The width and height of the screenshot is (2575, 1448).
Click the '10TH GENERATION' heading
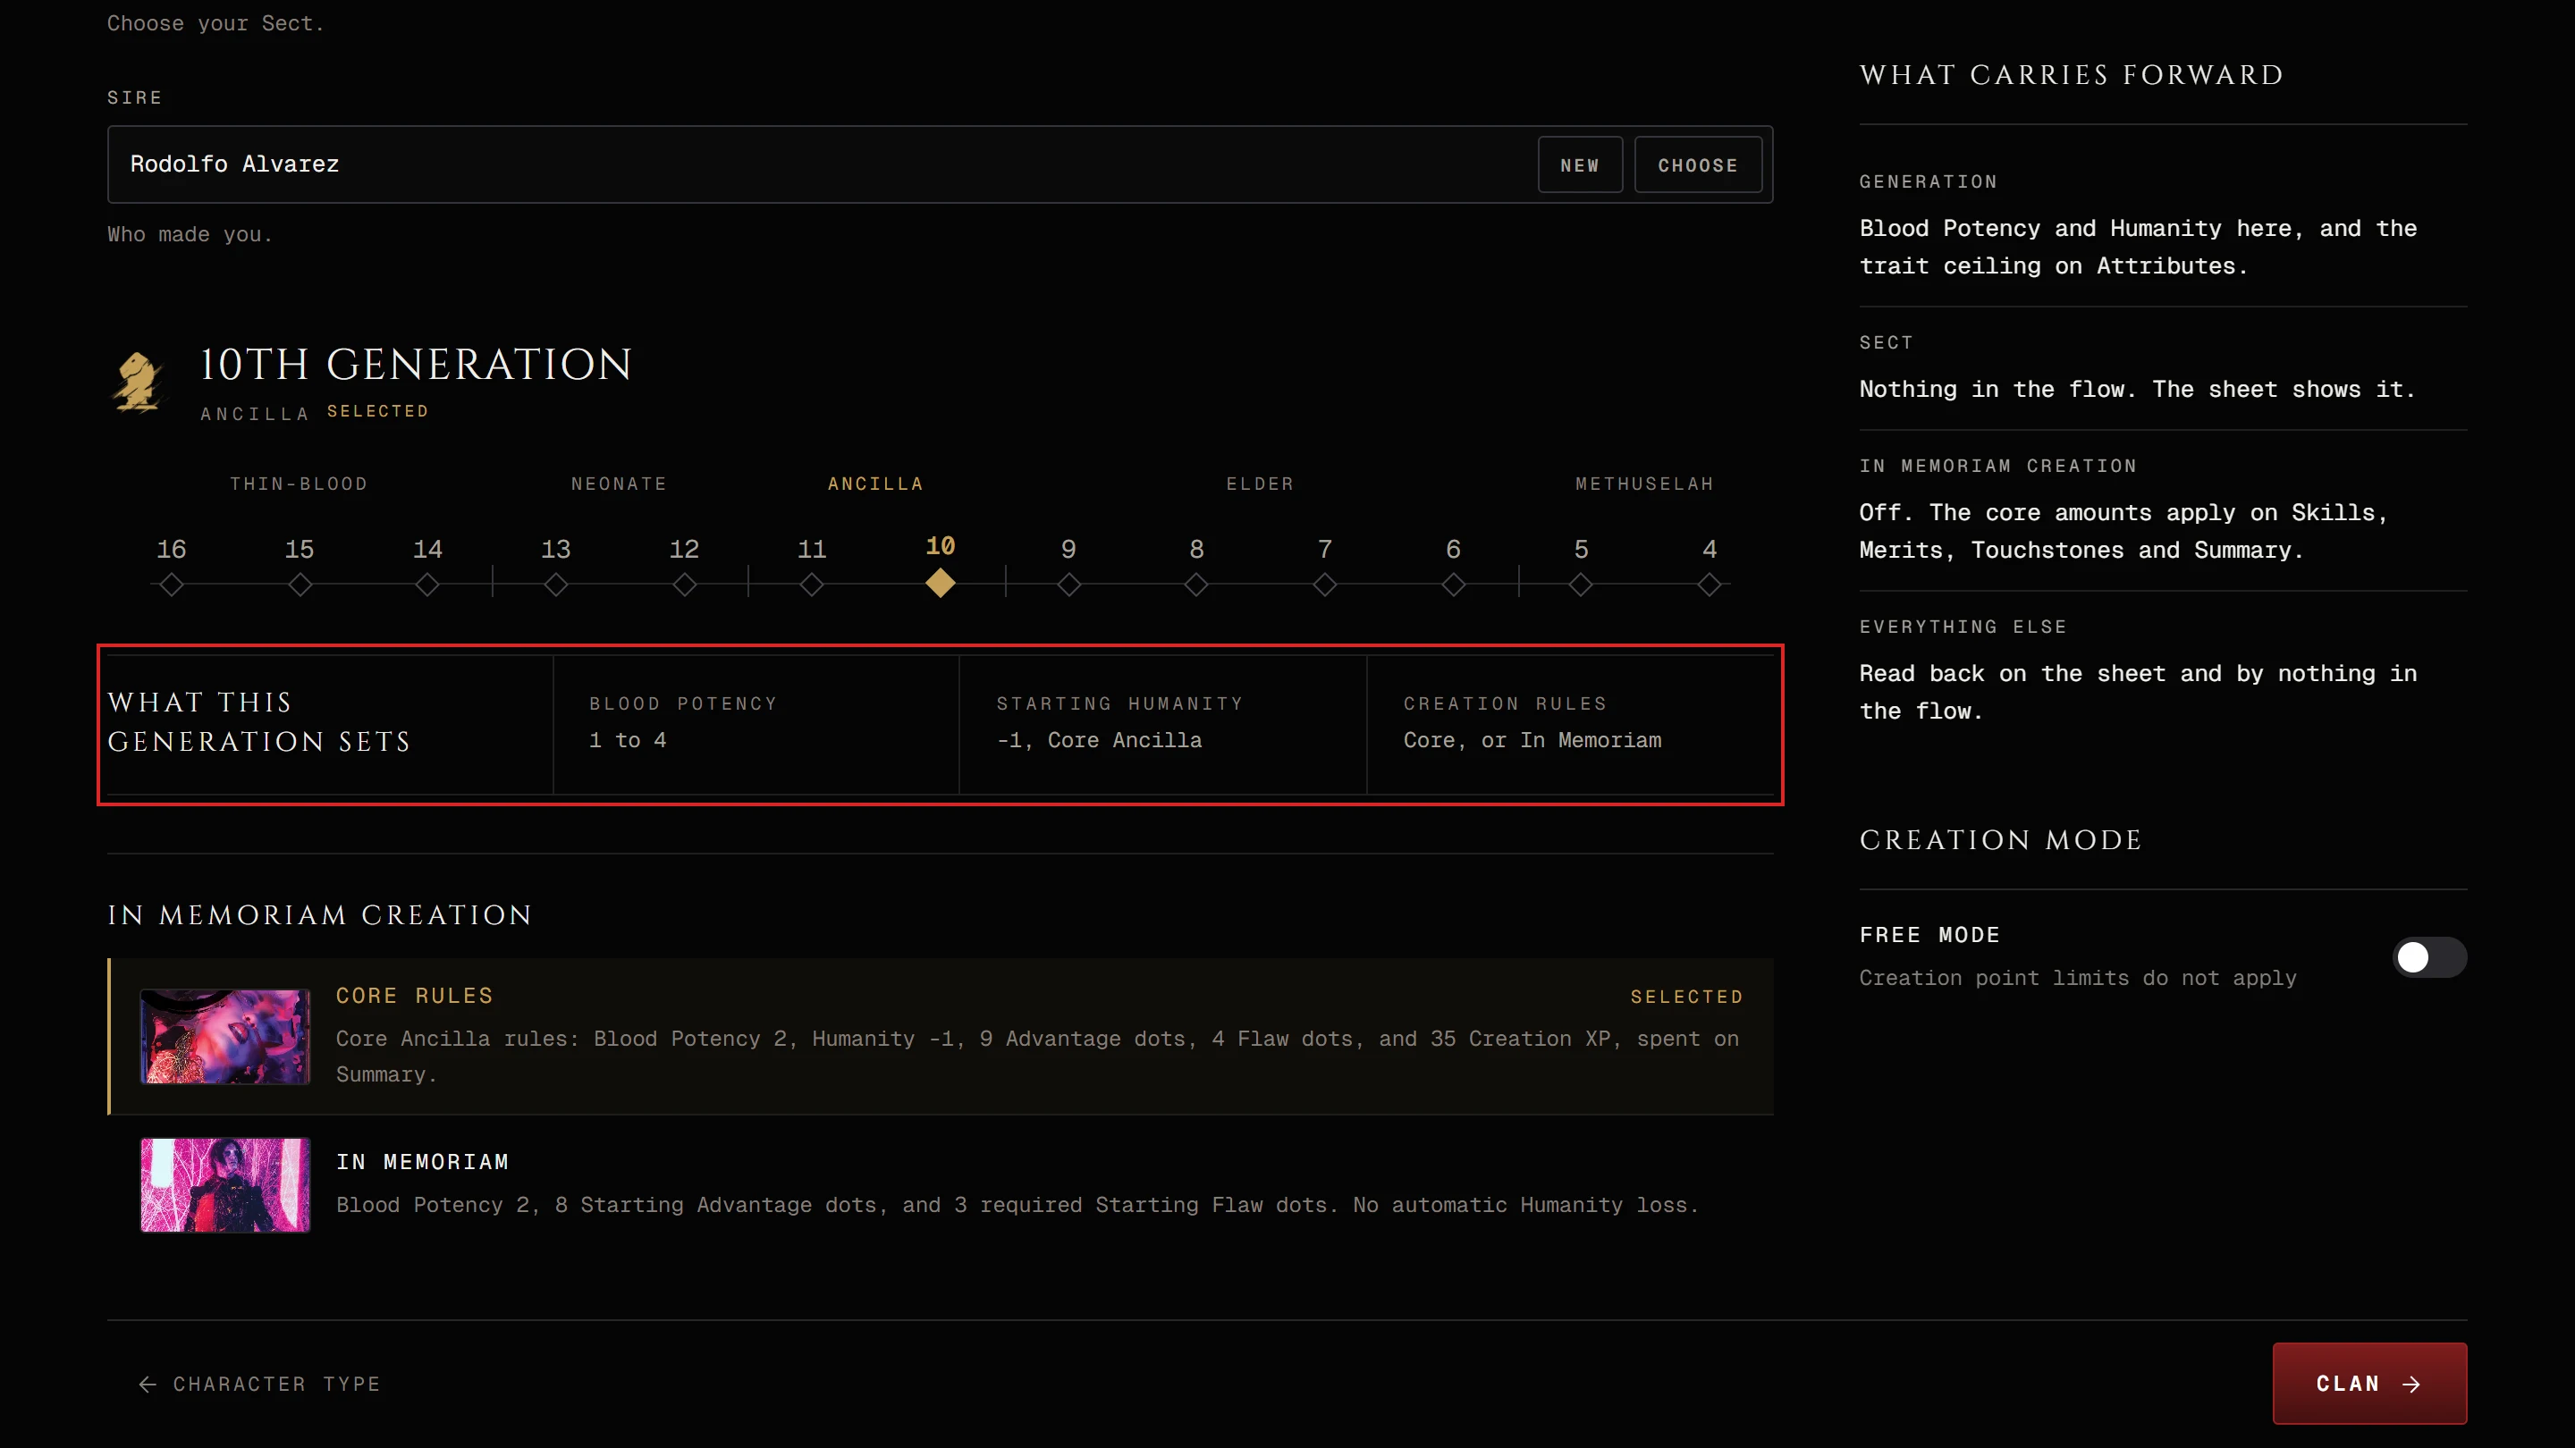click(416, 364)
